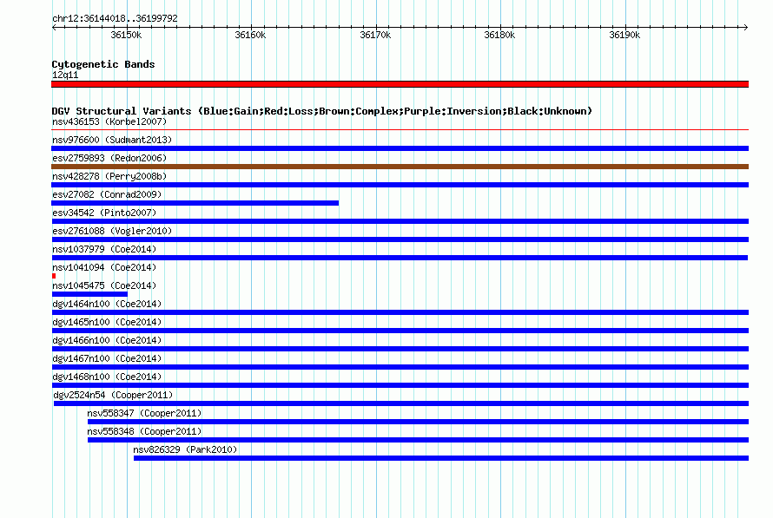Select variant esv2761088 (Vogler2010) label
This screenshot has height=518, width=773.
pyautogui.click(x=112, y=231)
